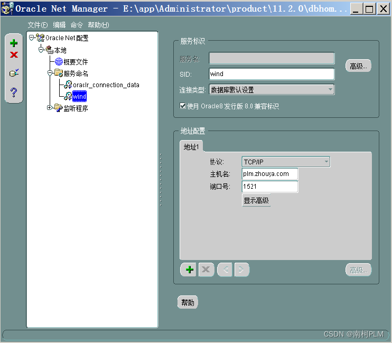Image resolution: width=392 pixels, height=343 pixels.
Task: Select the 监听程序 tree label
Action: click(76, 108)
